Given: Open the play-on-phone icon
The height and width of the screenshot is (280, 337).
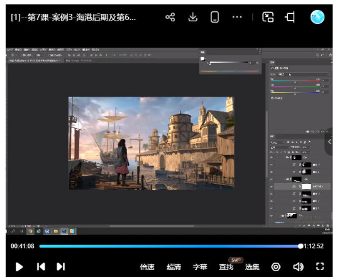Looking at the screenshot, I should [214, 17].
